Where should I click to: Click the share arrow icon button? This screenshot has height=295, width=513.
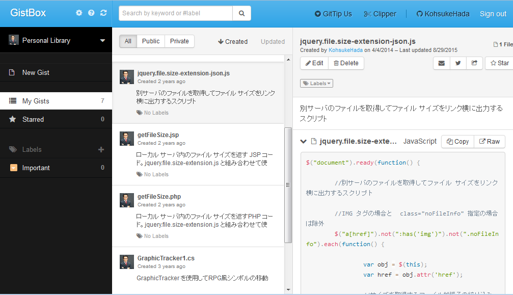pyautogui.click(x=474, y=63)
